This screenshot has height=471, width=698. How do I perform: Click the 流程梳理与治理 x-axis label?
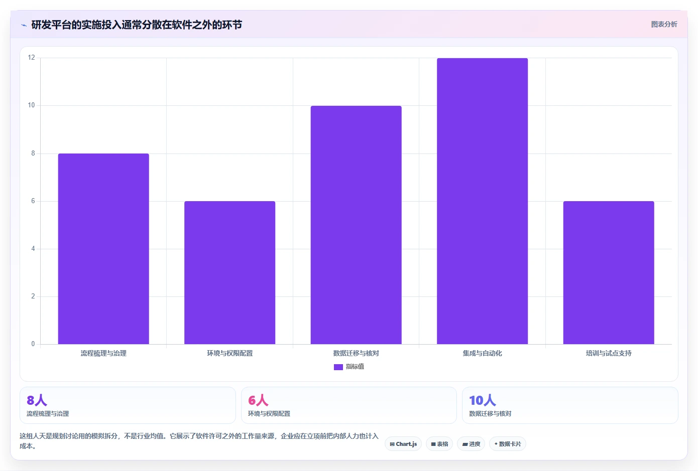coord(103,353)
